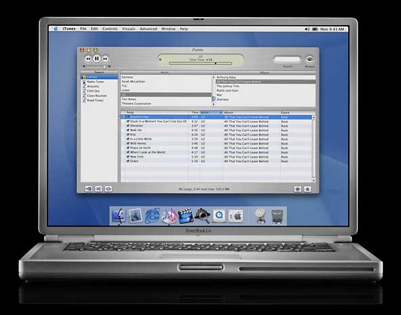Open the Controls menu
Screen dimensions: 401x315
[x=110, y=29]
